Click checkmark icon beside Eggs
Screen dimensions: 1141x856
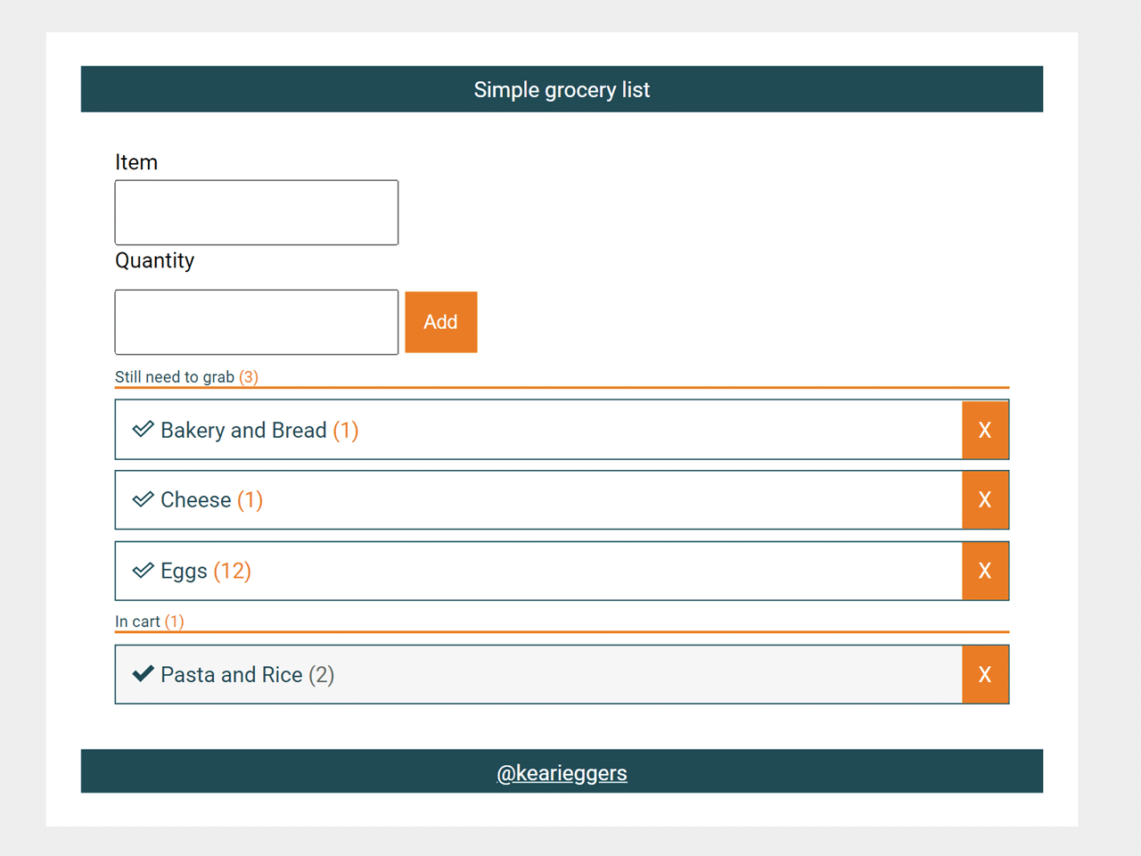pyautogui.click(x=143, y=571)
